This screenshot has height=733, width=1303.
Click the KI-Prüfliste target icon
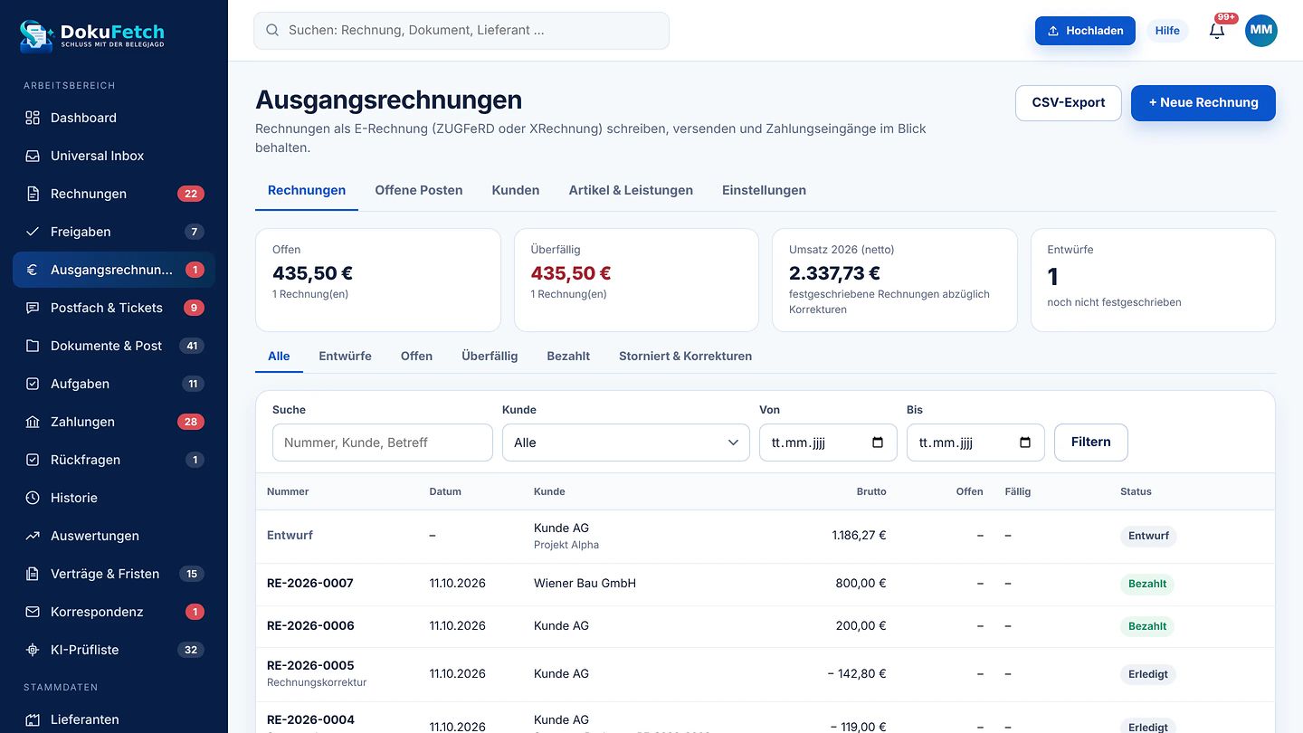coord(33,650)
